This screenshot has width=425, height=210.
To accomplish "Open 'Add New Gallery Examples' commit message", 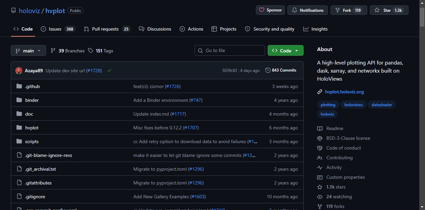I will tap(161, 197).
